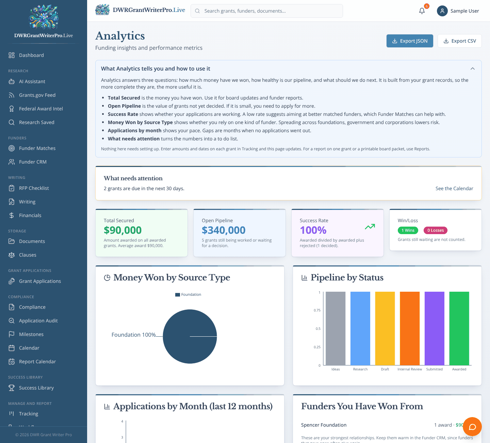Click the Federal Award Intel ribbon icon
The width and height of the screenshot is (490, 443).
pos(12,109)
